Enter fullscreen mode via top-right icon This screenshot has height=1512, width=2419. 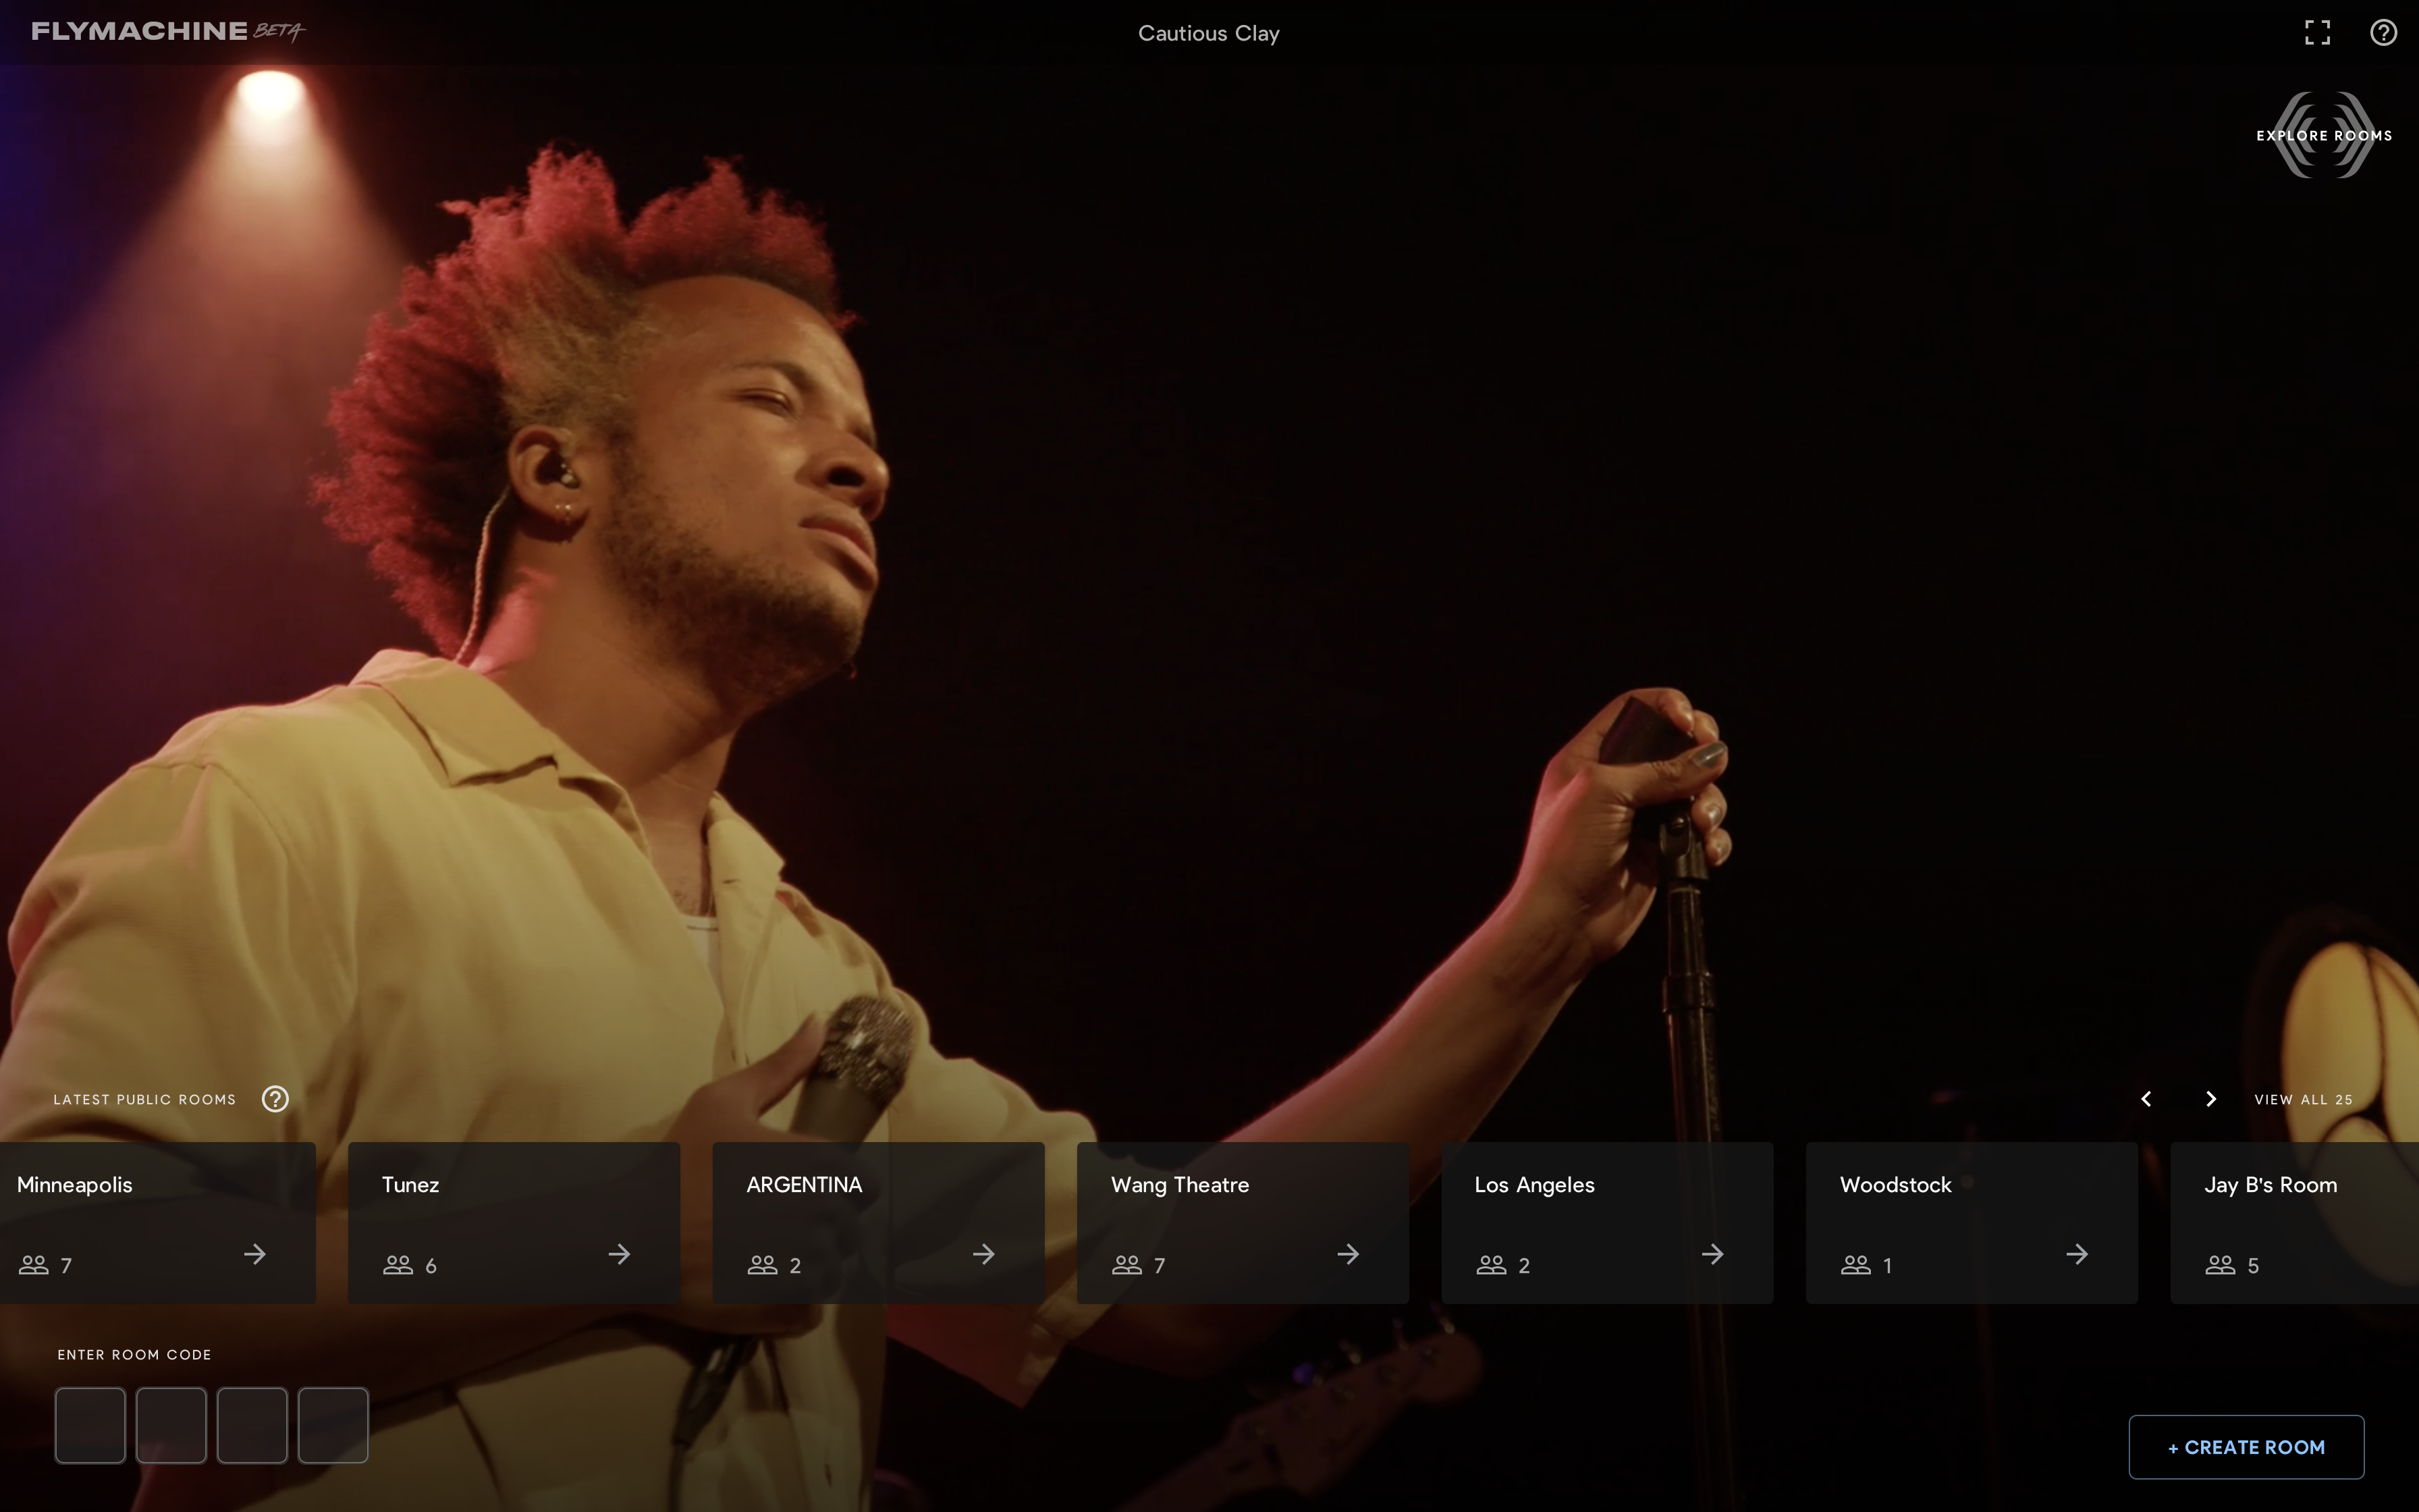[2317, 33]
